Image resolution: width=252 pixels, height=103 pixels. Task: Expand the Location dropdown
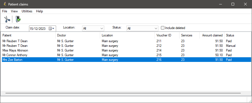(x=93, y=28)
